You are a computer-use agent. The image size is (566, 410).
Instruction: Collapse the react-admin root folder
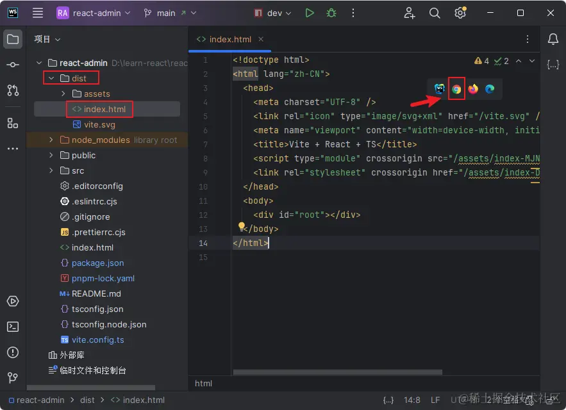tap(39, 63)
